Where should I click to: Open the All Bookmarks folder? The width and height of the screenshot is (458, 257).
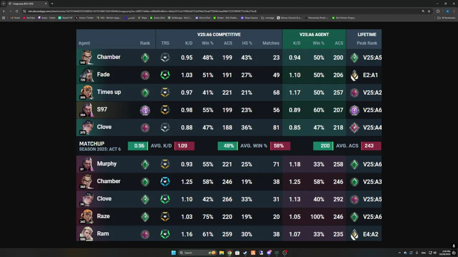(x=446, y=18)
